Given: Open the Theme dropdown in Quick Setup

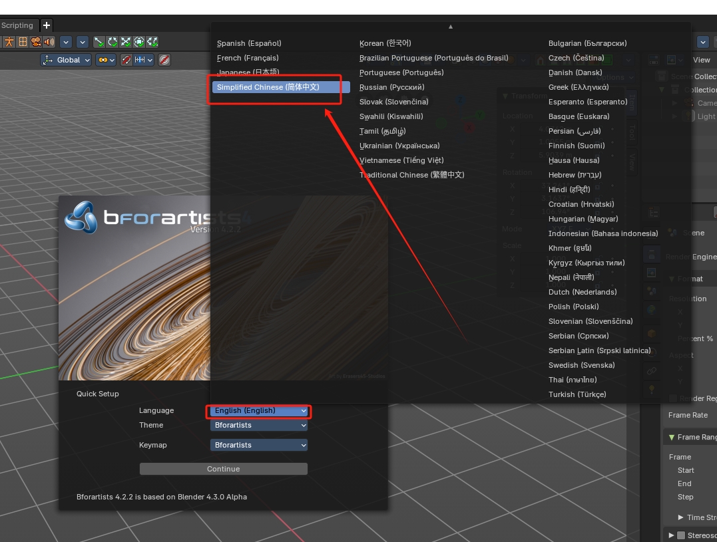Looking at the screenshot, I should coord(259,425).
